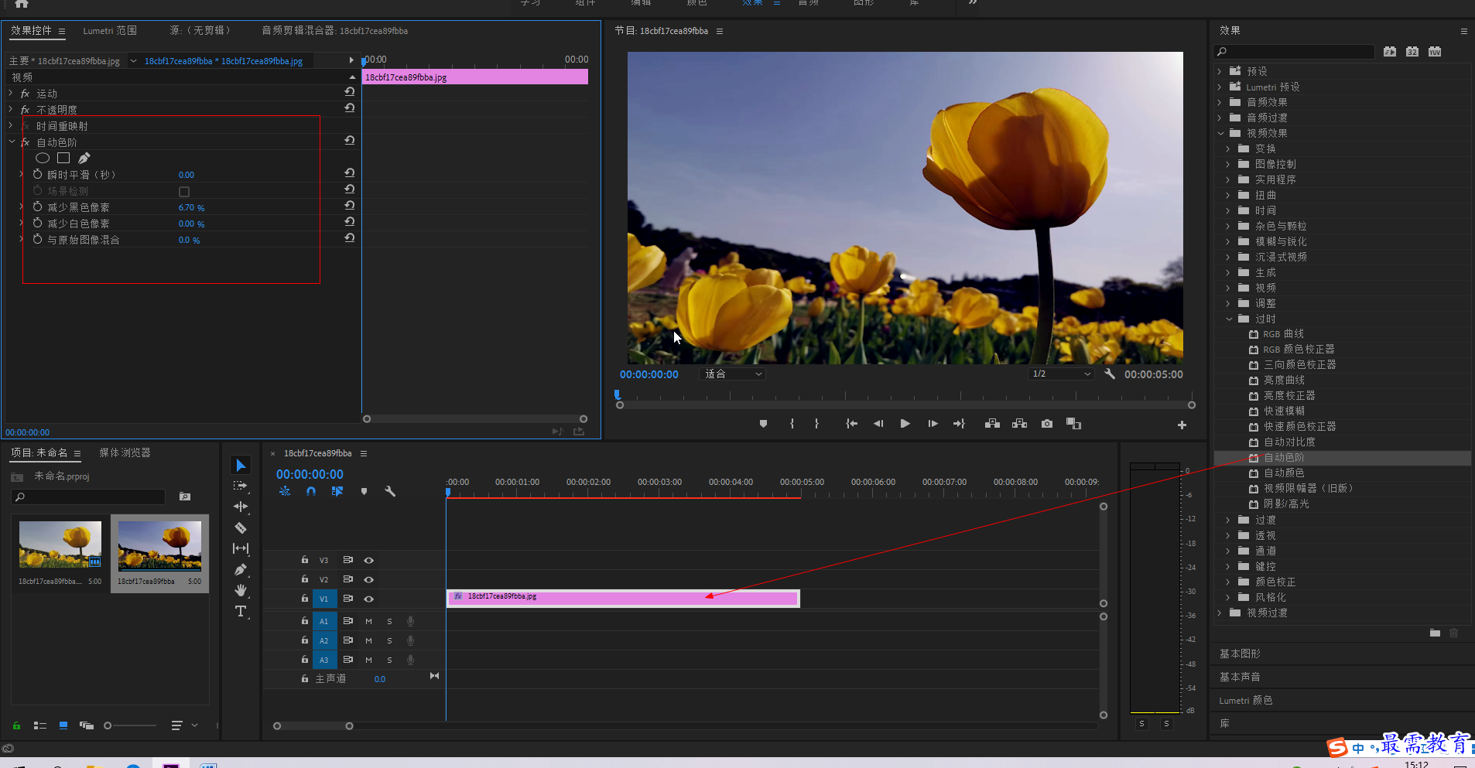
Task: Click the Export Frame camera icon
Action: 1047,424
